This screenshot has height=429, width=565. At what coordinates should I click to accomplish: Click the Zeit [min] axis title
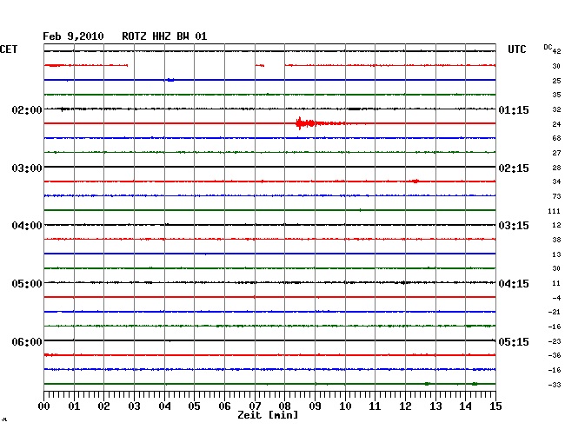[x=268, y=415]
